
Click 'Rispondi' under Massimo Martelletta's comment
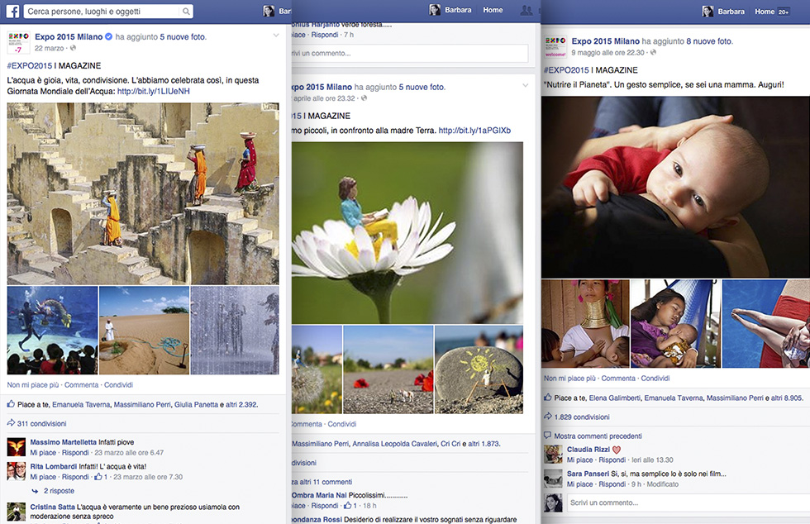click(x=75, y=453)
